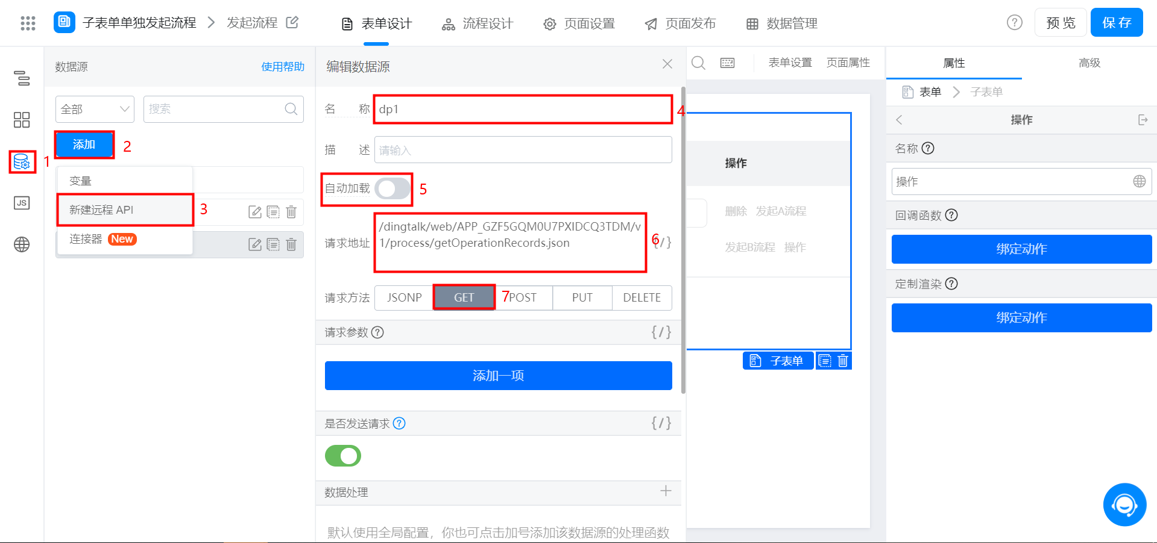This screenshot has width=1157, height=543.
Task: Open the 属性 properties tab
Action: [954, 63]
